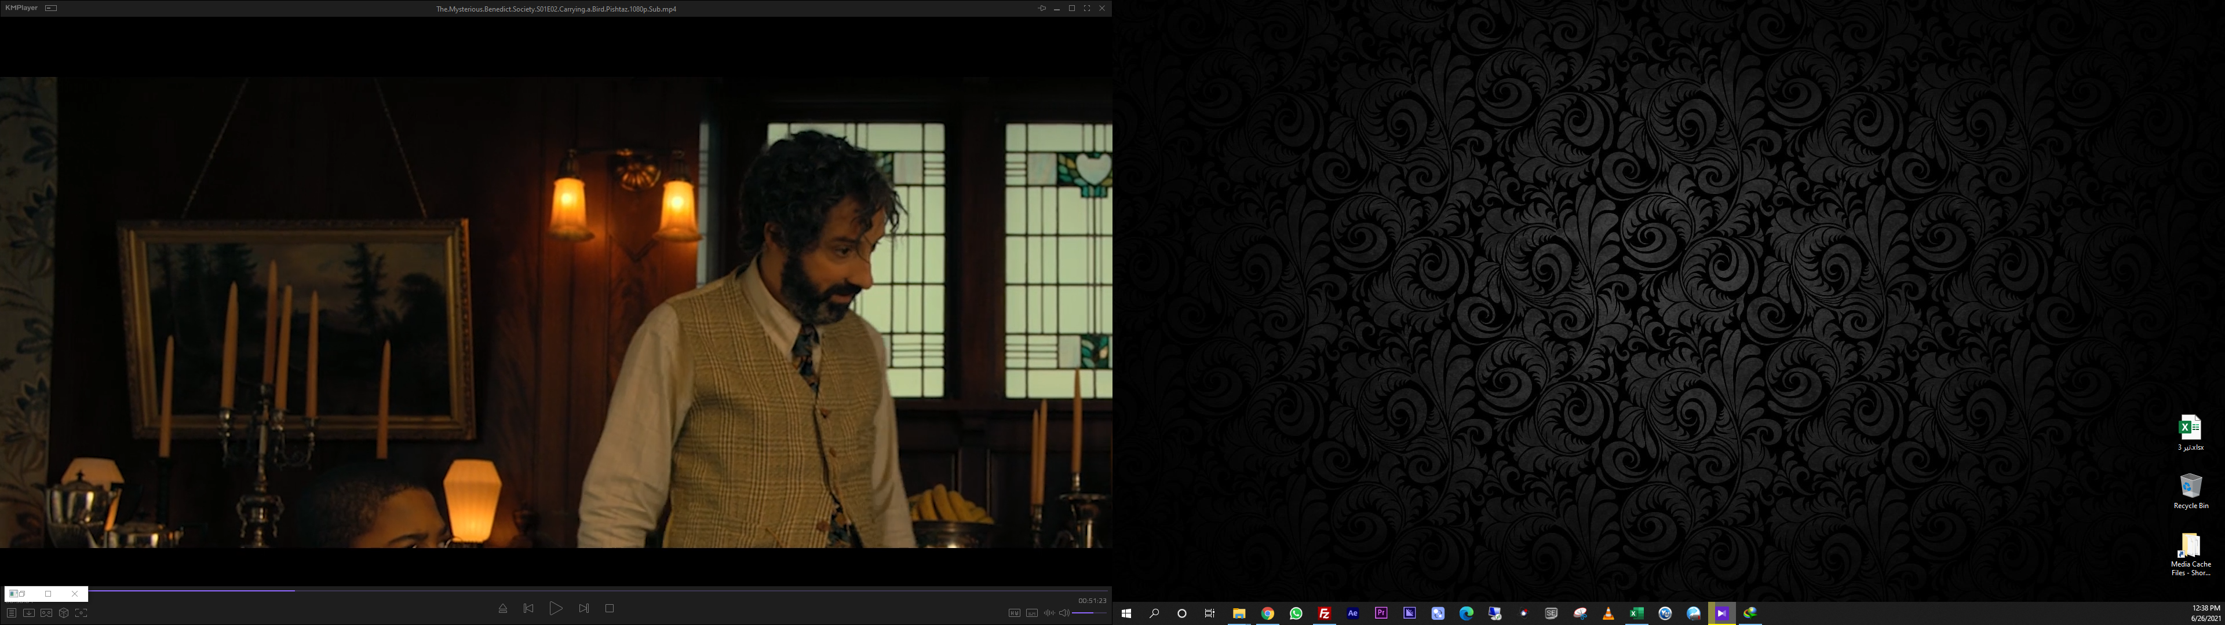Click the play button in KMPlayer
The width and height of the screenshot is (2225, 625).
click(x=556, y=609)
